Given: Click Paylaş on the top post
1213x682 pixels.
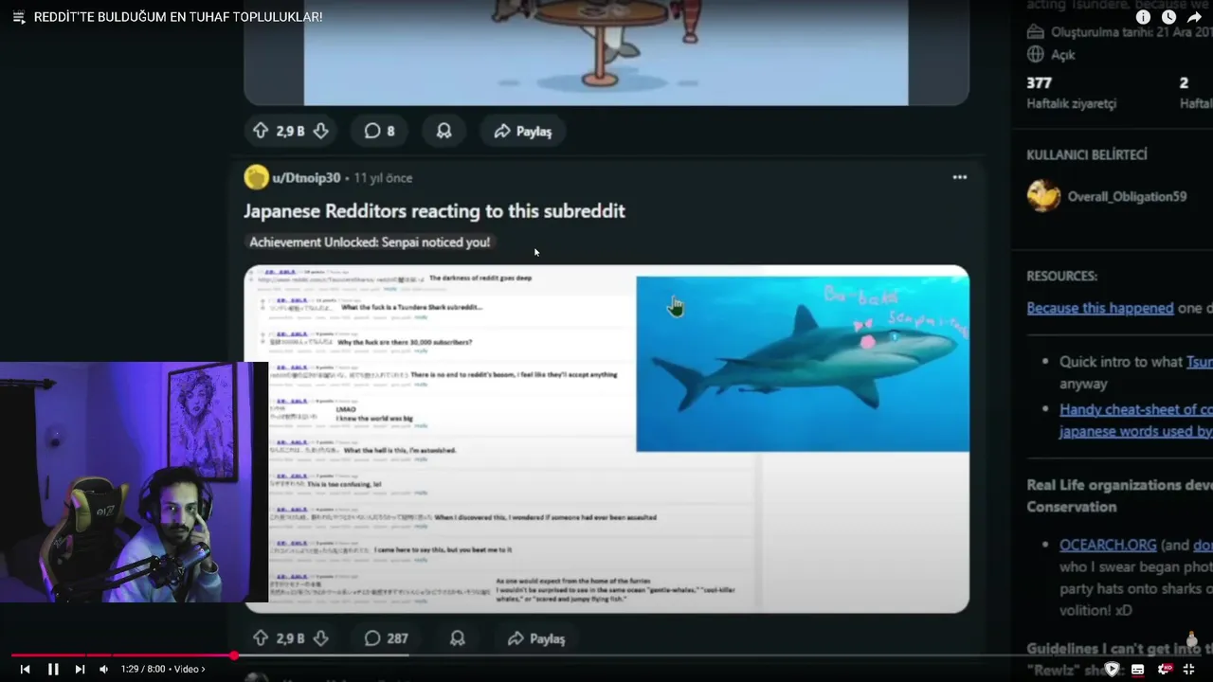Looking at the screenshot, I should pos(523,131).
